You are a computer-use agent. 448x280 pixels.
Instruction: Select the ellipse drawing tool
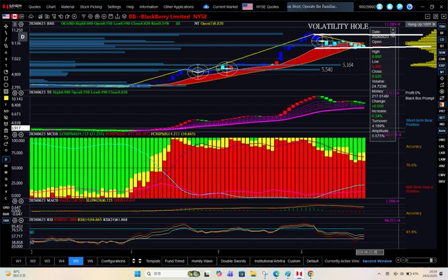point(6,85)
